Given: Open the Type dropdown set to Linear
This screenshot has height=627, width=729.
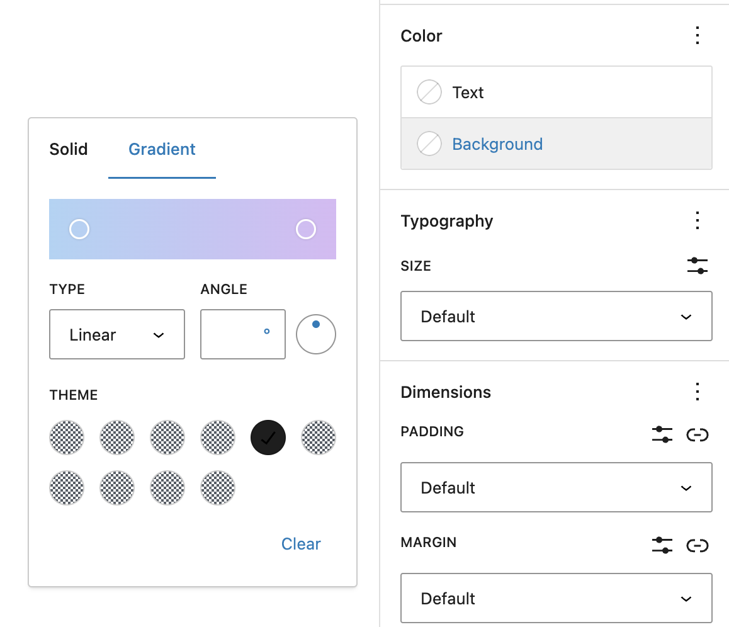Looking at the screenshot, I should pos(116,334).
